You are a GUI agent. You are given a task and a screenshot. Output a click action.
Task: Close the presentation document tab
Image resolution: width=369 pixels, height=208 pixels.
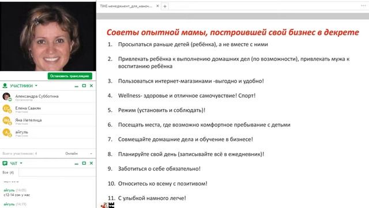pos(157,6)
